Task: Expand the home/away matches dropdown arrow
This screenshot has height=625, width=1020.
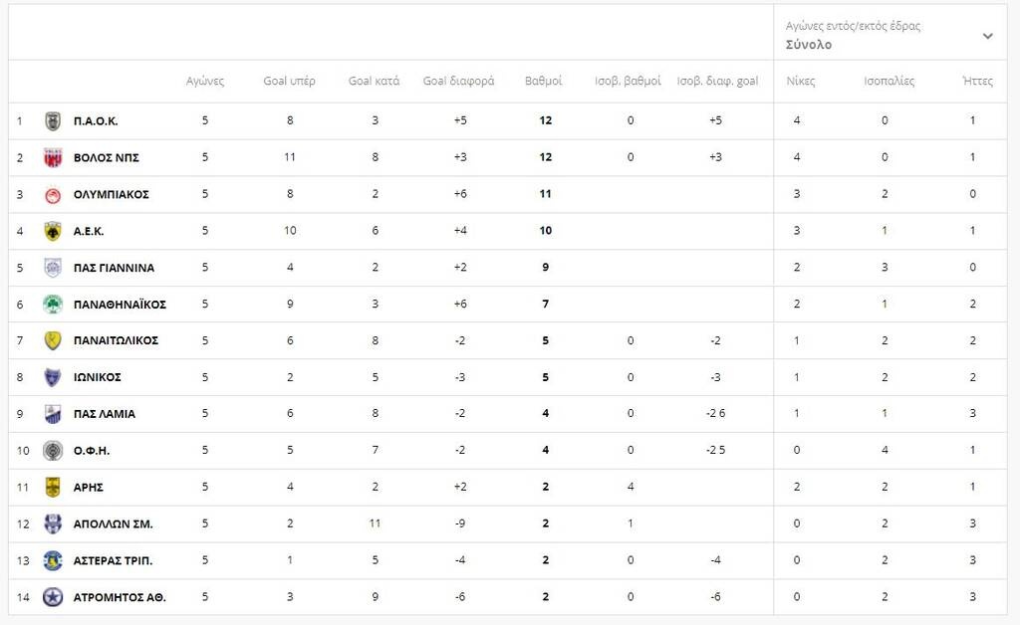Action: pos(987,36)
